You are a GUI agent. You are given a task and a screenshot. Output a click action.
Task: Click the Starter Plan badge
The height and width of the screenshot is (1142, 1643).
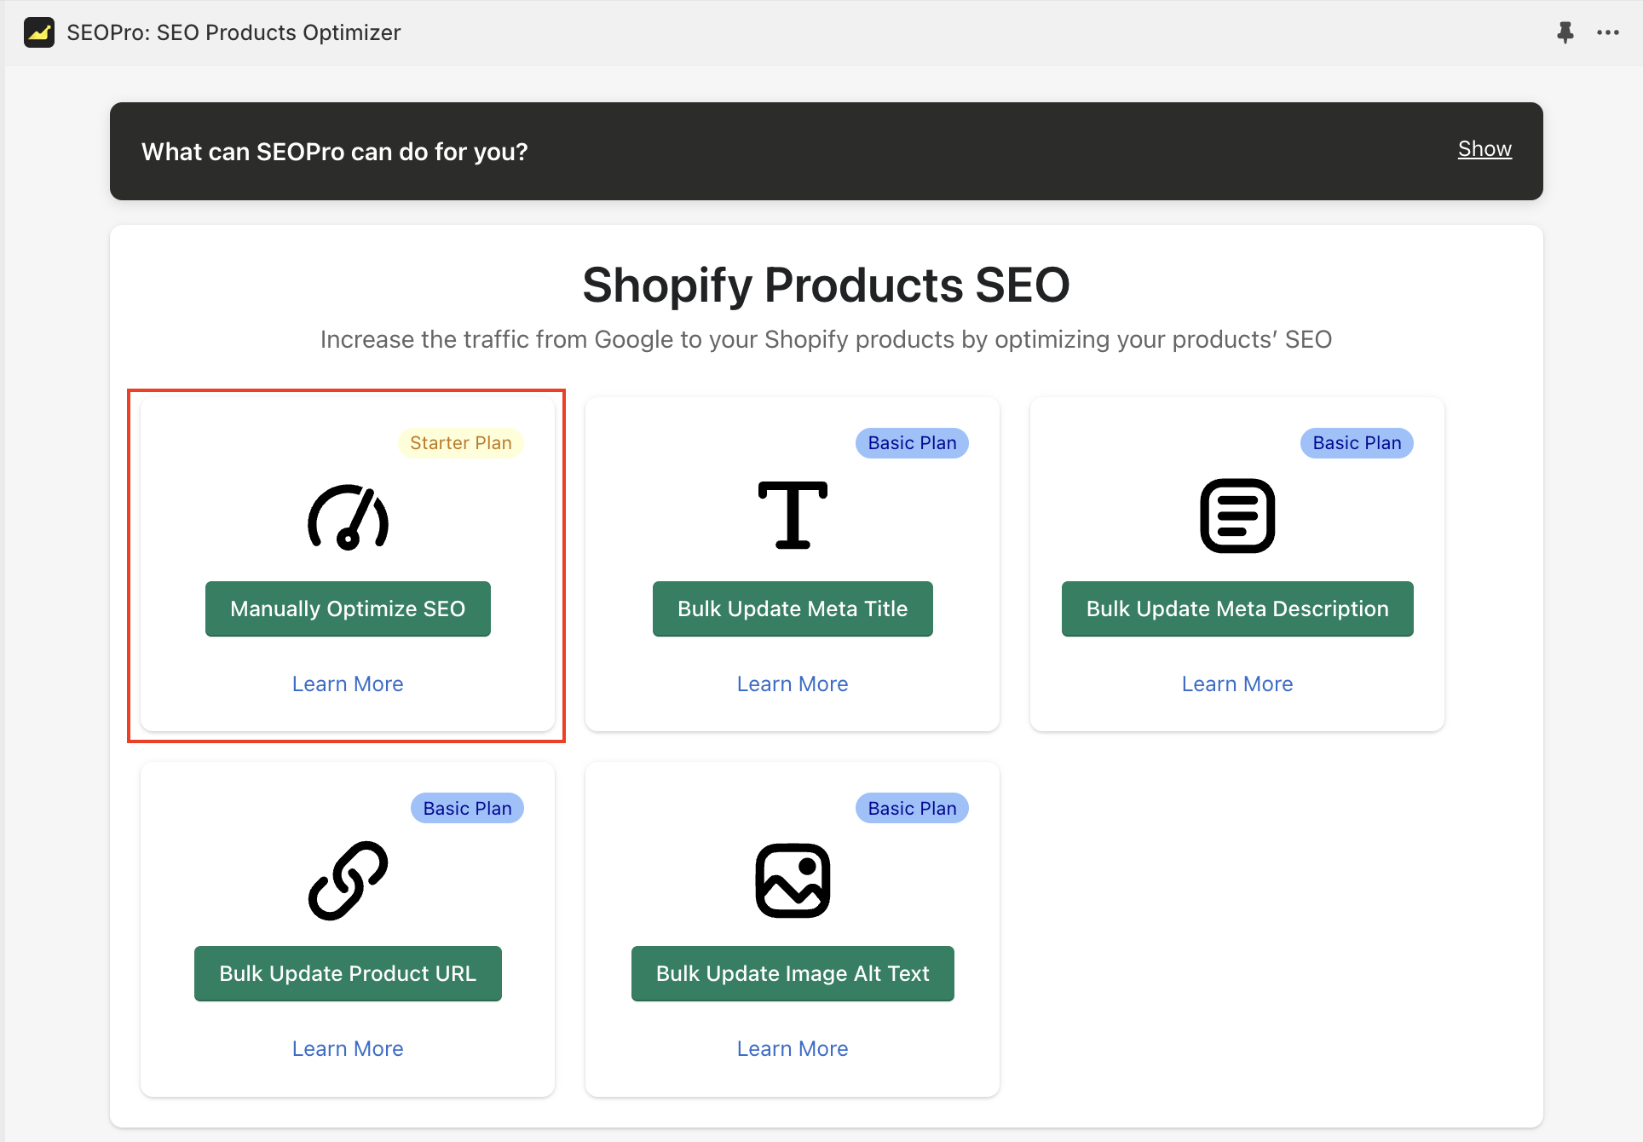point(460,443)
